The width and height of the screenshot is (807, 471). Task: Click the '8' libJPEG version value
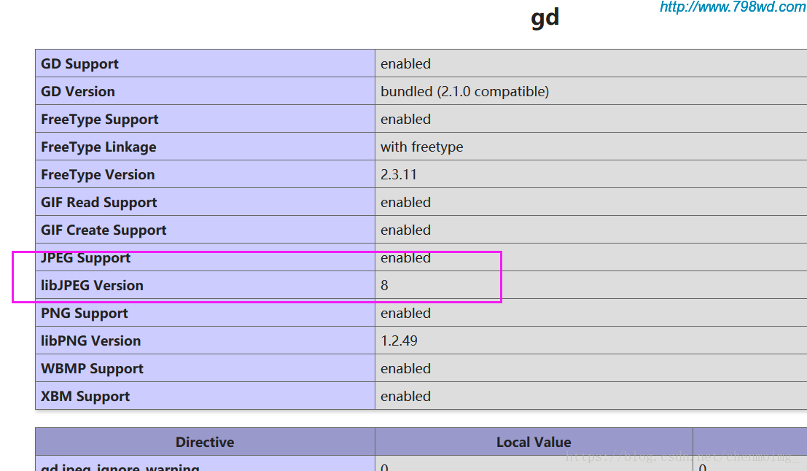384,286
